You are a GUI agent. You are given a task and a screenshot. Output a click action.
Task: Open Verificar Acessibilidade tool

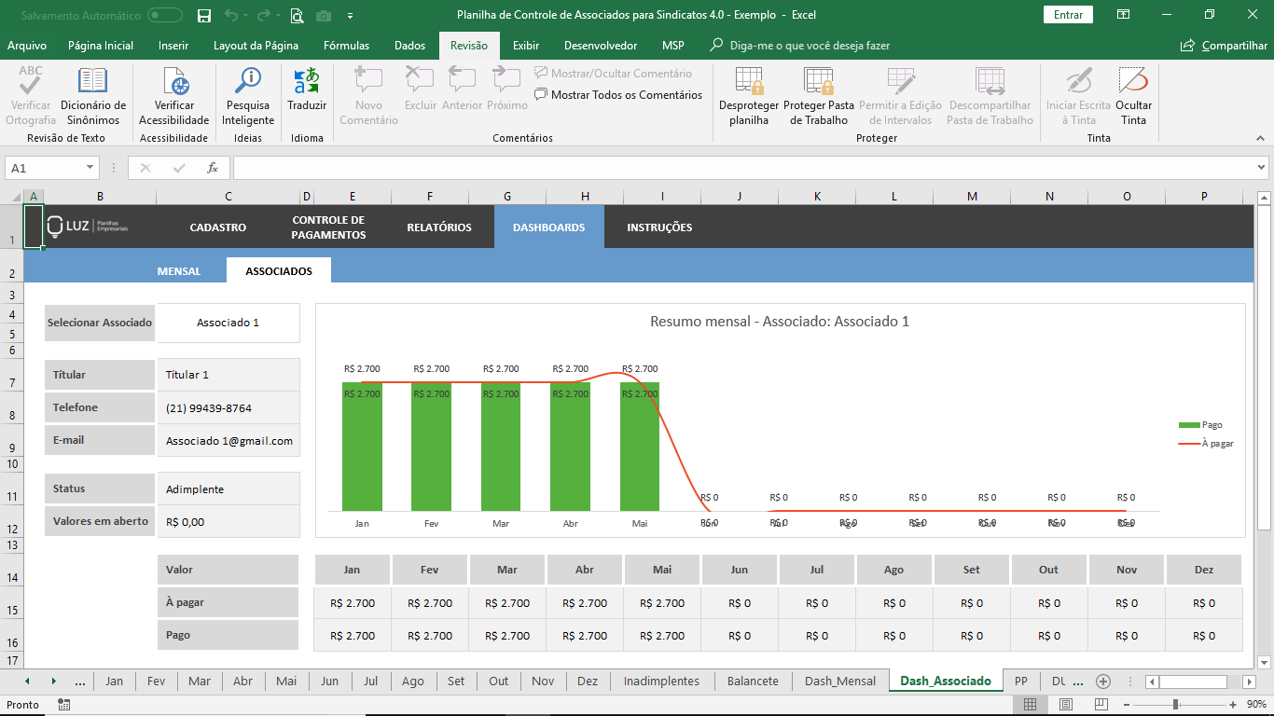(174, 82)
